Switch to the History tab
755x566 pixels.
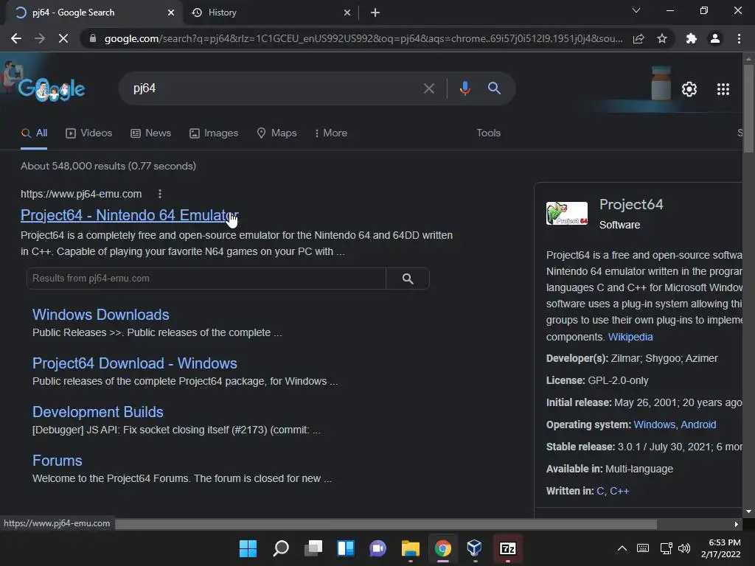(x=271, y=13)
